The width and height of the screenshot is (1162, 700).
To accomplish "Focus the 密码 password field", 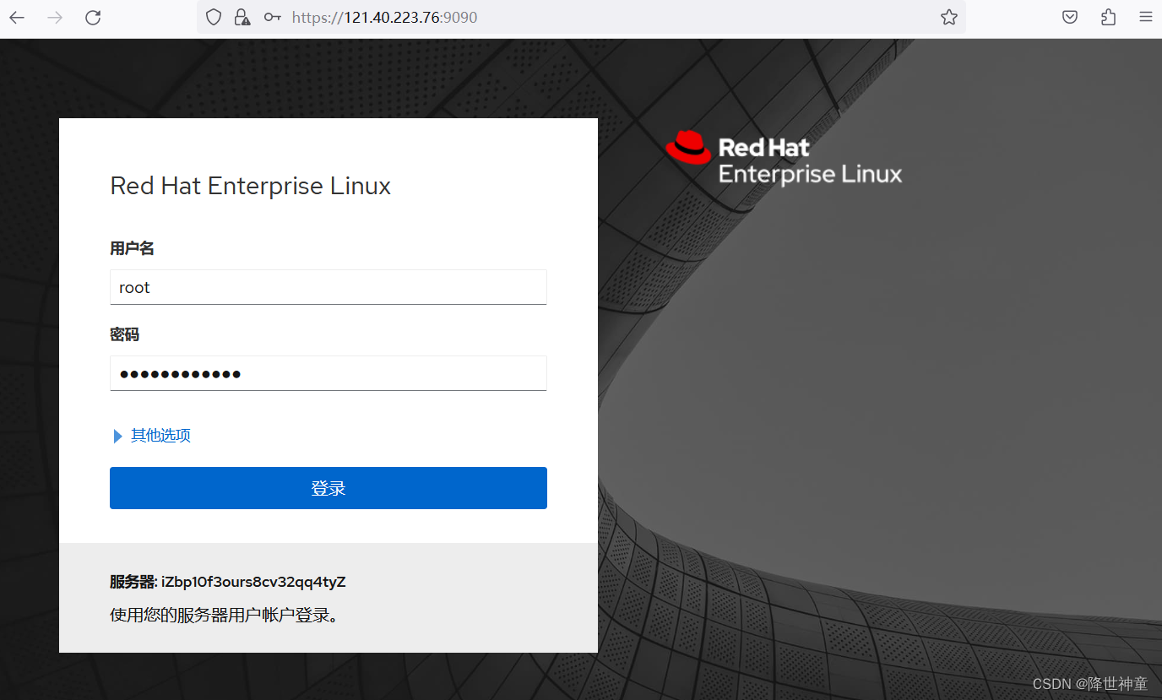I will (329, 373).
